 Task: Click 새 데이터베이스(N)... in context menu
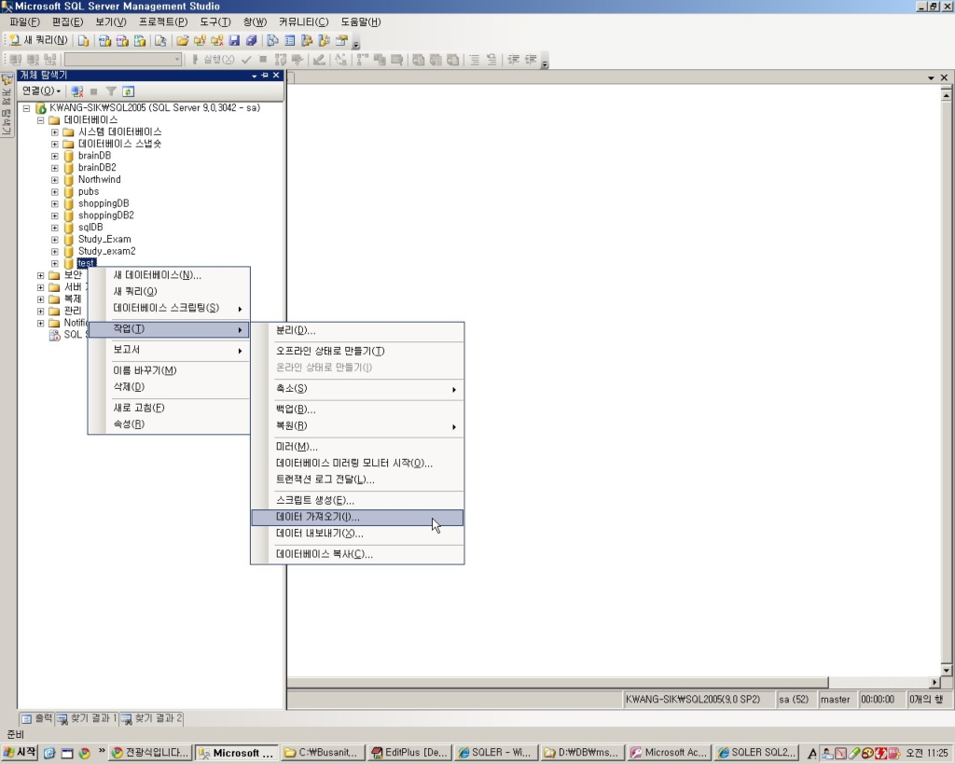[170, 275]
